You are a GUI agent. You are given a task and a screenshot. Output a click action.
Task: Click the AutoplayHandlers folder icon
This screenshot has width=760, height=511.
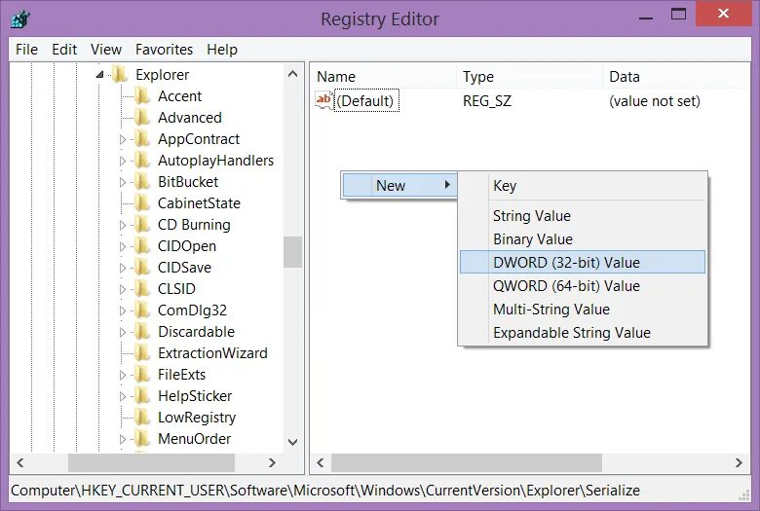142,161
